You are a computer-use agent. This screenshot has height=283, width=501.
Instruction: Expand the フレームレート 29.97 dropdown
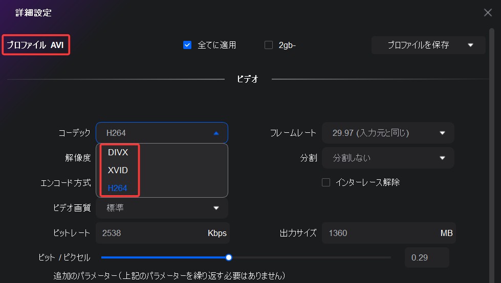(x=387, y=133)
